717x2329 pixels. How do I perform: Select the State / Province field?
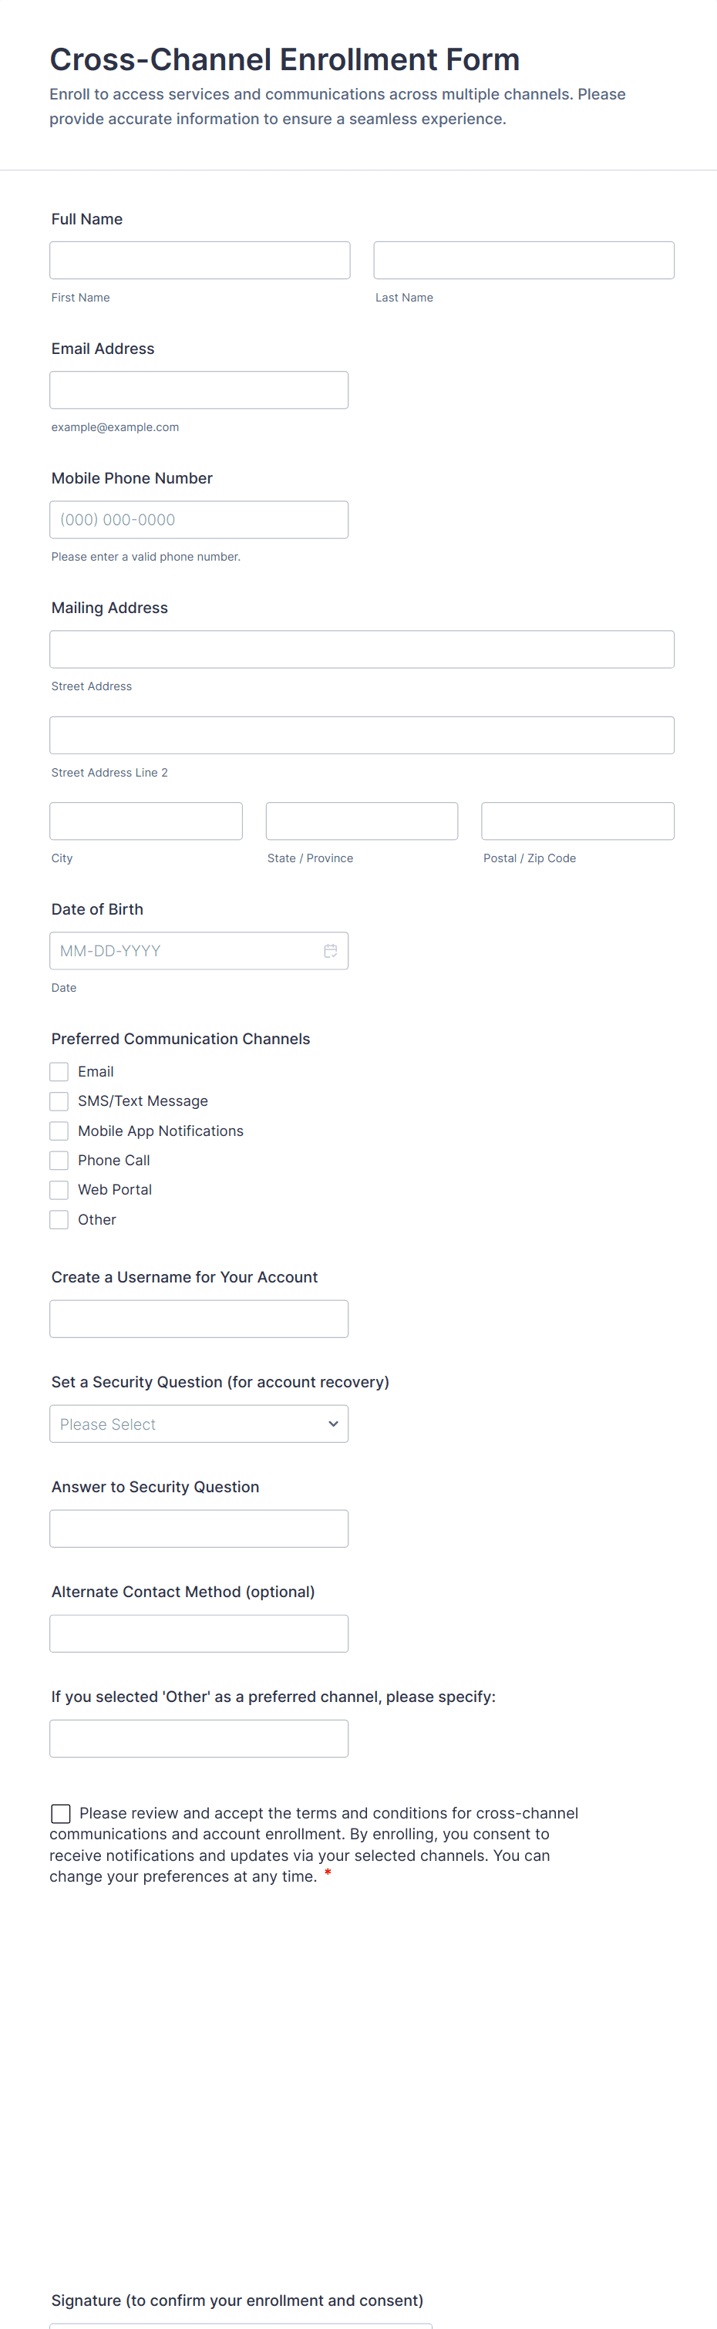point(362,821)
